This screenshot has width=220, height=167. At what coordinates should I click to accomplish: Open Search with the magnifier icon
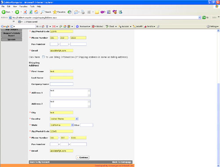click(42, 12)
